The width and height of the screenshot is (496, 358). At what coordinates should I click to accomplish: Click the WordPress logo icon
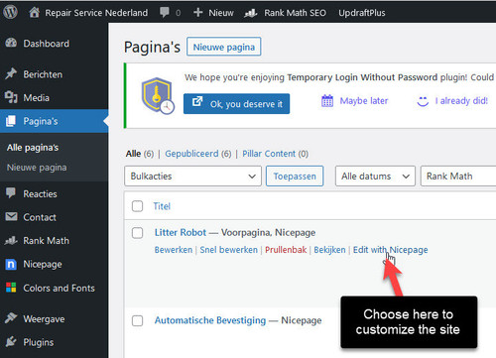pos(10,12)
